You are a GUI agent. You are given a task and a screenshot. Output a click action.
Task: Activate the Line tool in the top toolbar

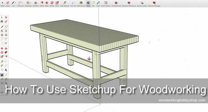pyautogui.click(x=13, y=3)
